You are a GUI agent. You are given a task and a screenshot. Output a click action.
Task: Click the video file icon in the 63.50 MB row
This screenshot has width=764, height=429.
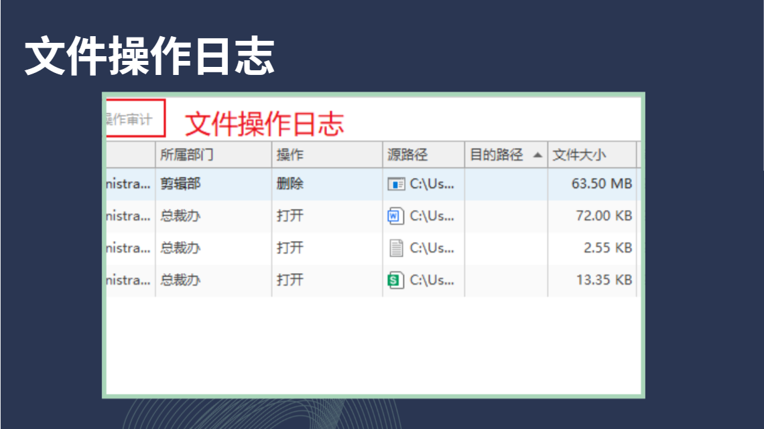[396, 184]
